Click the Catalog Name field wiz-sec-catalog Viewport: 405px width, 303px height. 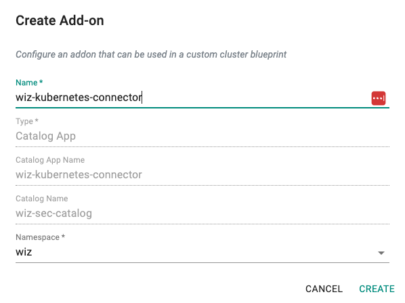click(202, 214)
